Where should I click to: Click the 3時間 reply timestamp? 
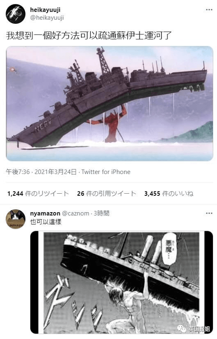pos(101,213)
